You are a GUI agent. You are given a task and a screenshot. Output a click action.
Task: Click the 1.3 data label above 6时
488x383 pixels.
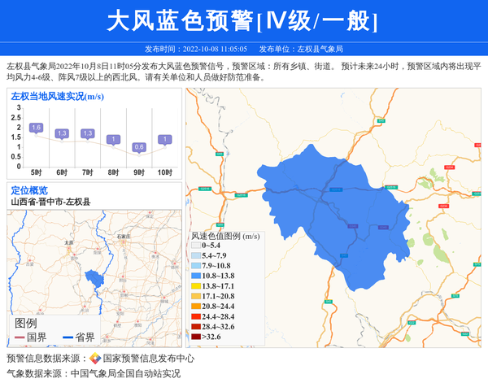tap(62, 133)
